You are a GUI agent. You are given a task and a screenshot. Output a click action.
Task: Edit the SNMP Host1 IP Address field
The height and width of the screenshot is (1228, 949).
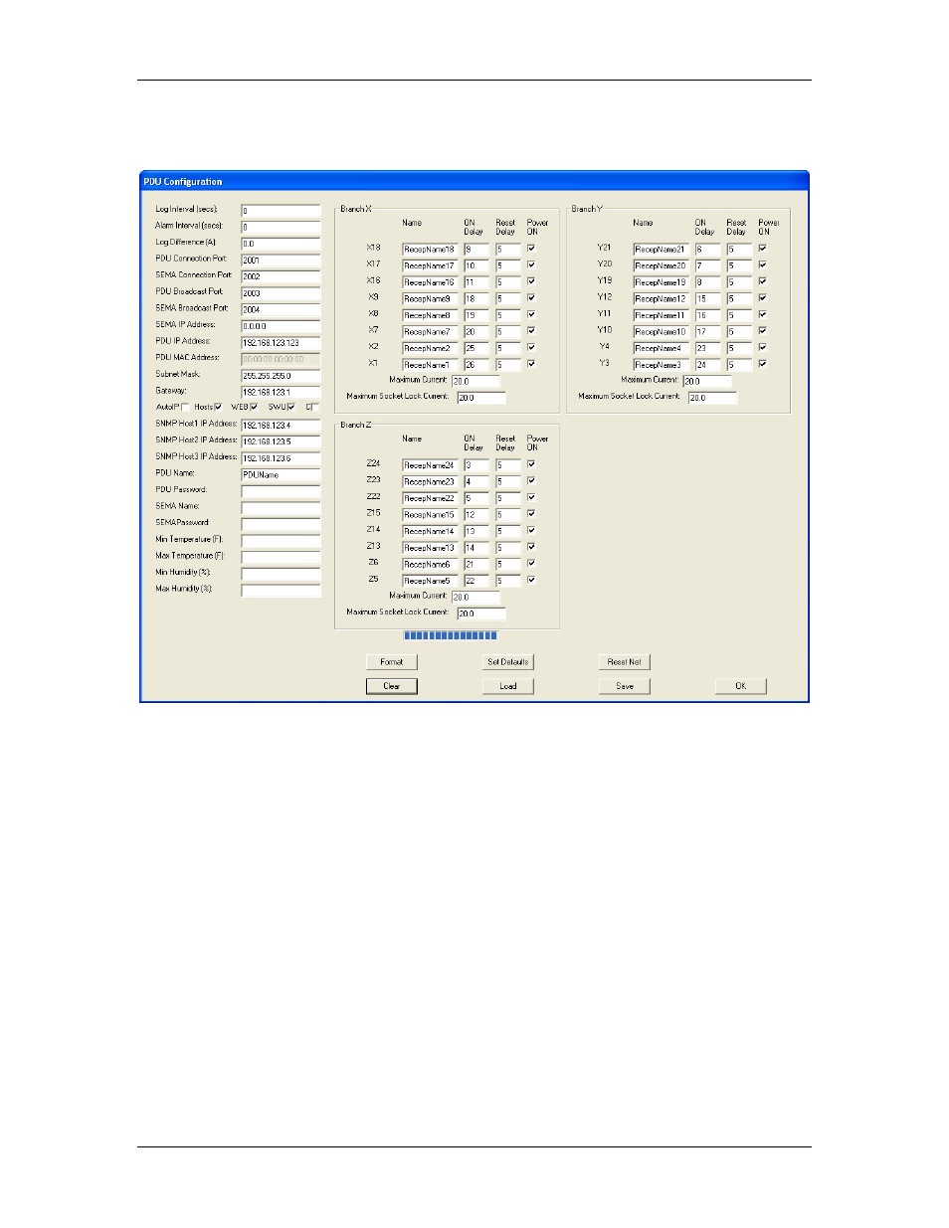[281, 426]
